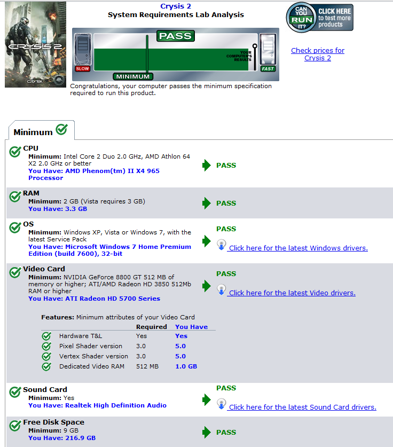Click the Video drivers download icon
The image size is (393, 447).
(222, 289)
